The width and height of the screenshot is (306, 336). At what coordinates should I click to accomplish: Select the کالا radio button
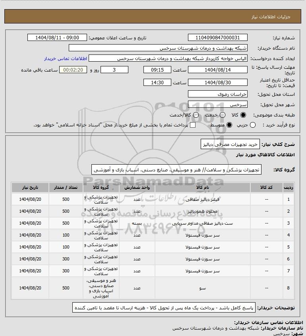click(243, 115)
